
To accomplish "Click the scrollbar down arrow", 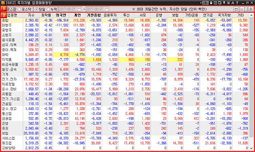I will (x=251, y=148).
